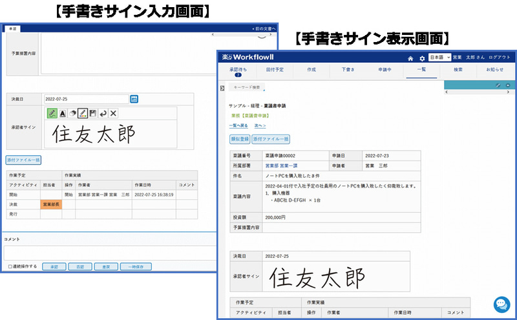Select the eraser tool in signature toolbar
The height and width of the screenshot is (320, 517).
click(x=72, y=113)
